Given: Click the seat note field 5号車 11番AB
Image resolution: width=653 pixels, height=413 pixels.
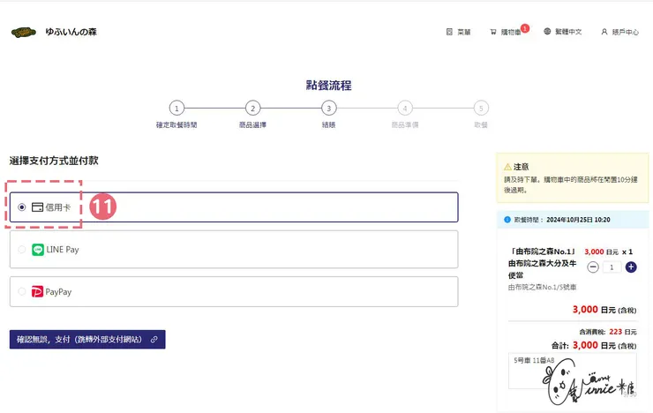Looking at the screenshot, I should [x=572, y=371].
